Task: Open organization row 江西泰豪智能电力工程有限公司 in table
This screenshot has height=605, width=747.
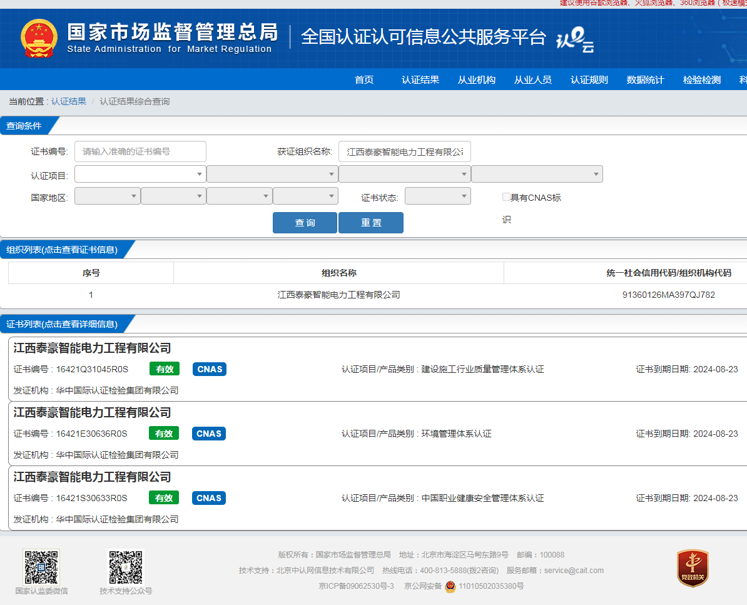Action: pos(338,295)
